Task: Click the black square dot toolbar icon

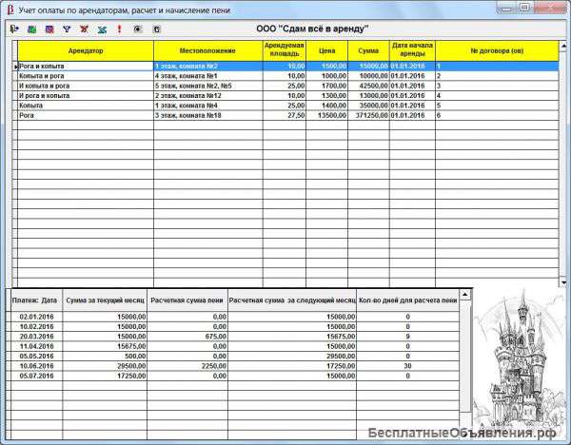Action: [138, 29]
